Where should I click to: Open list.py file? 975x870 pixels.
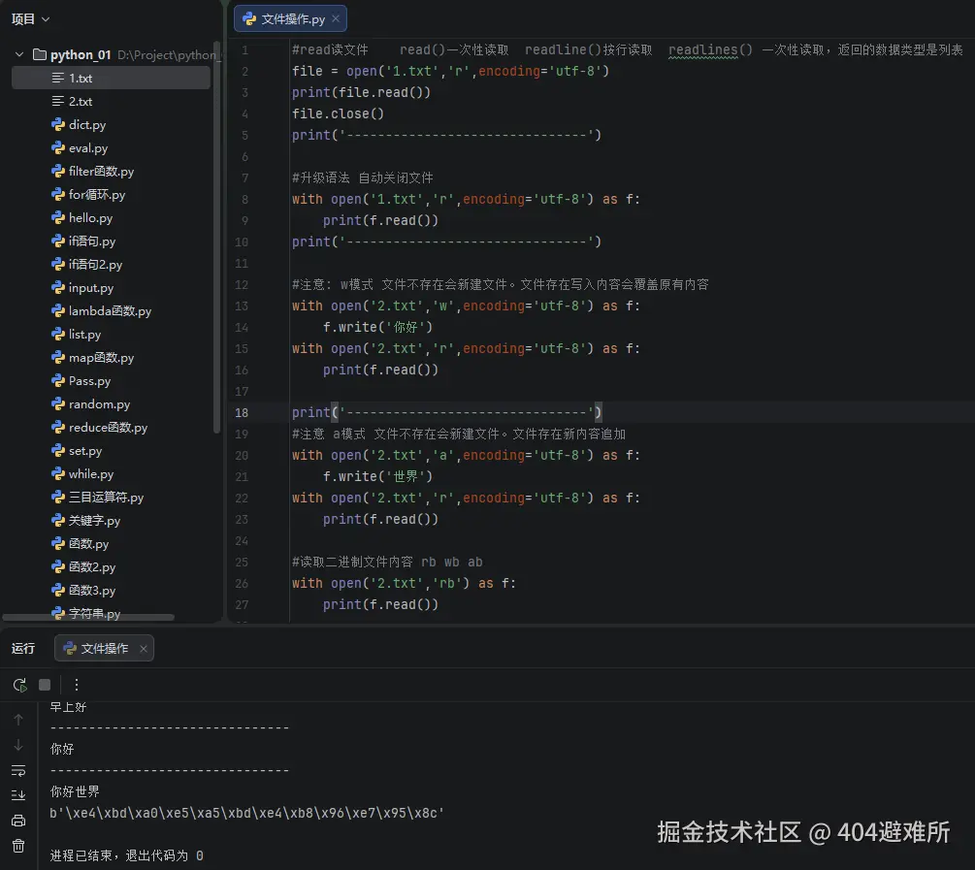(84, 335)
